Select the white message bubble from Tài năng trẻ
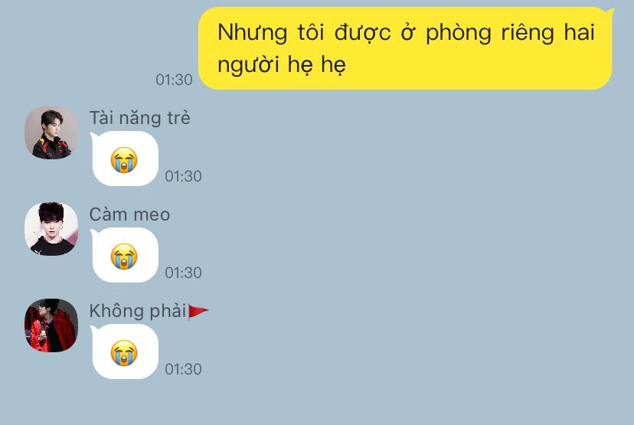Screen dimensions: 634x425 (x=124, y=159)
